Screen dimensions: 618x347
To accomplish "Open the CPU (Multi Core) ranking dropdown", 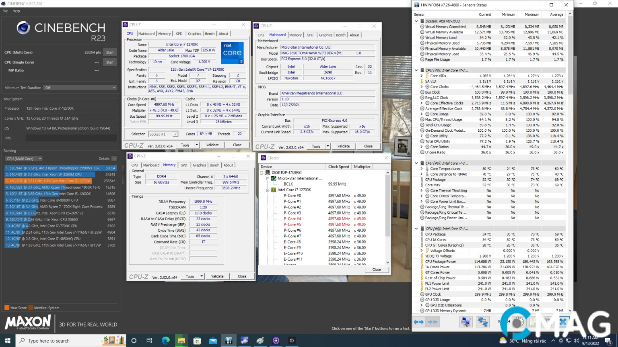I will (24, 159).
